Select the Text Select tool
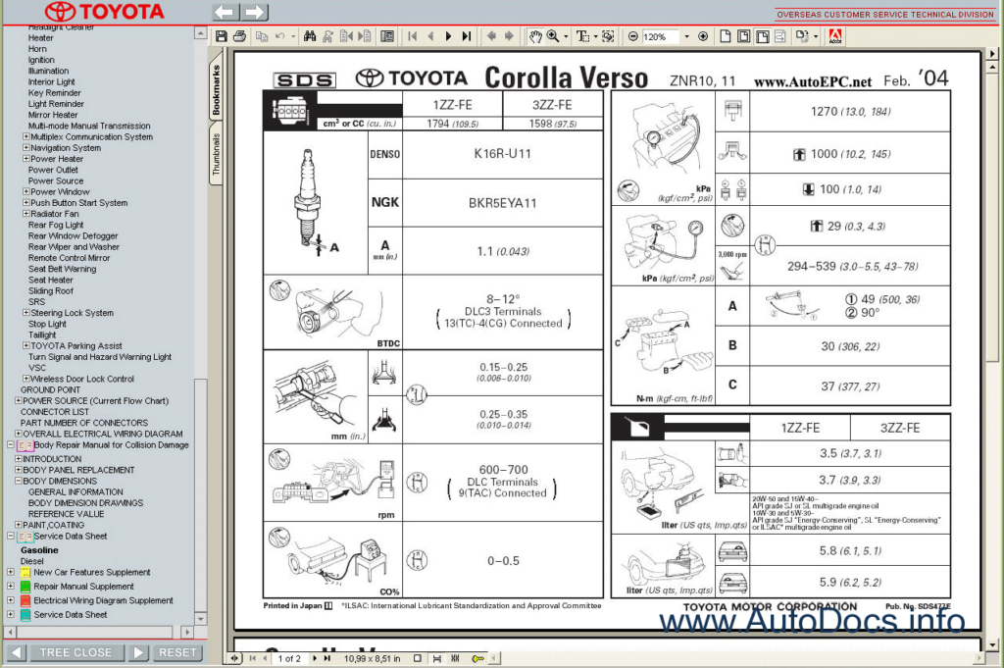Image resolution: width=1004 pixels, height=668 pixels. (x=582, y=36)
